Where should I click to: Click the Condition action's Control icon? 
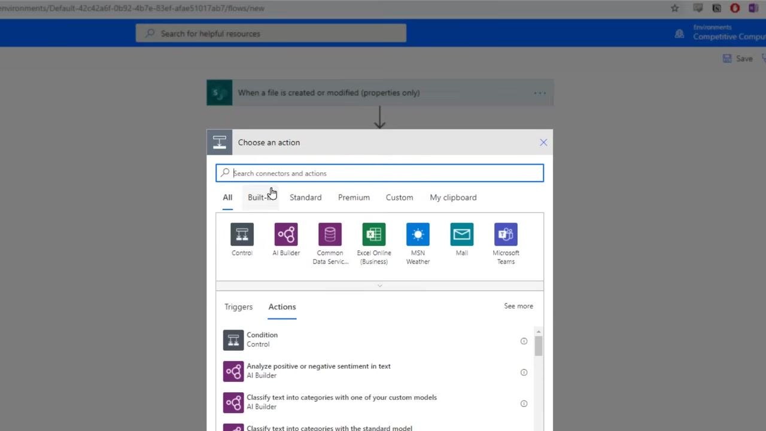click(233, 340)
